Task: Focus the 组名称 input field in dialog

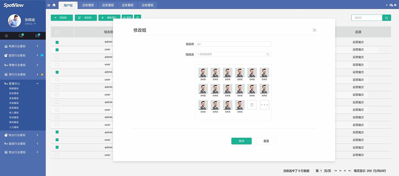Action: click(x=233, y=44)
